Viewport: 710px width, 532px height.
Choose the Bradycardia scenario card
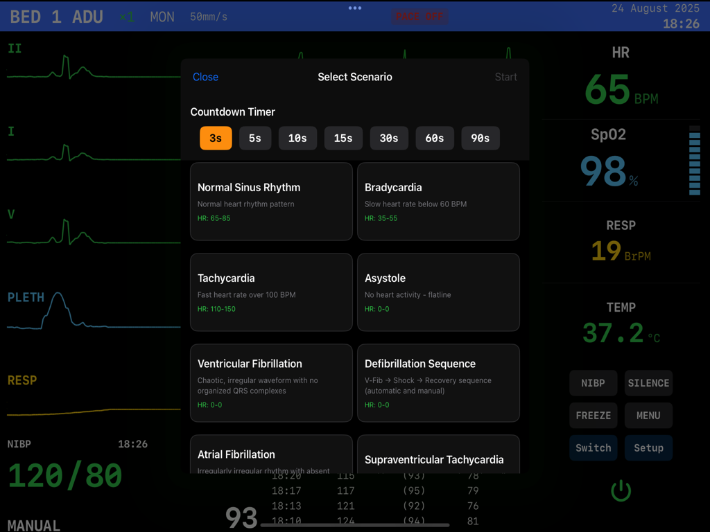438,202
